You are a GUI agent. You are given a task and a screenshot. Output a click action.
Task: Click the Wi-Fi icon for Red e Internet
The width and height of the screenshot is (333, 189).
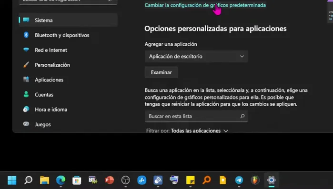[x=26, y=50]
